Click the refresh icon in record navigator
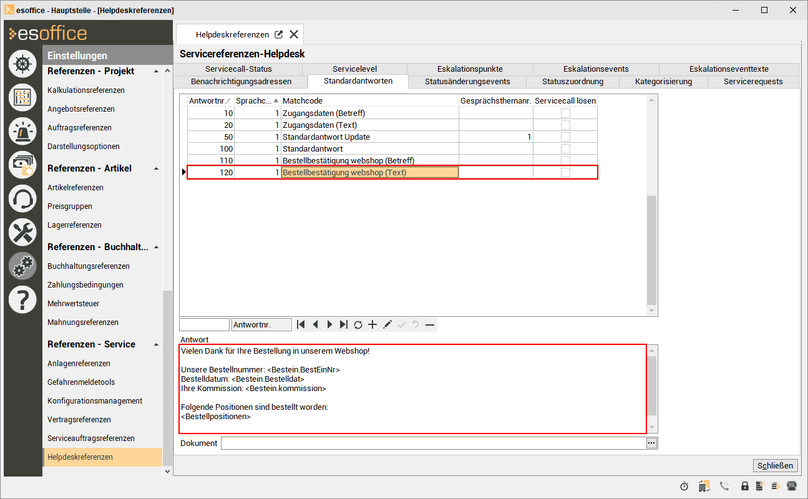 tap(358, 324)
